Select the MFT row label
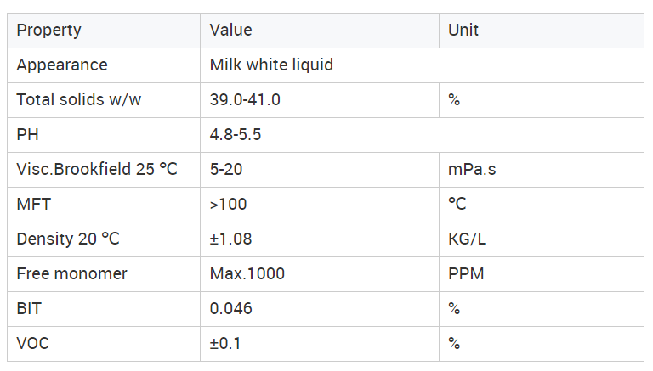This screenshot has width=653, height=371. [x=104, y=205]
